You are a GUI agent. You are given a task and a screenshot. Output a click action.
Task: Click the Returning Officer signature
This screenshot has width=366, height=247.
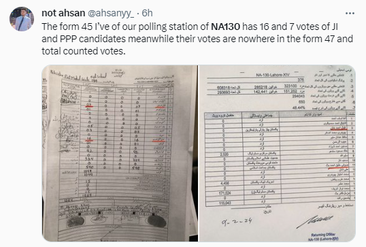pyautogui.click(x=315, y=222)
